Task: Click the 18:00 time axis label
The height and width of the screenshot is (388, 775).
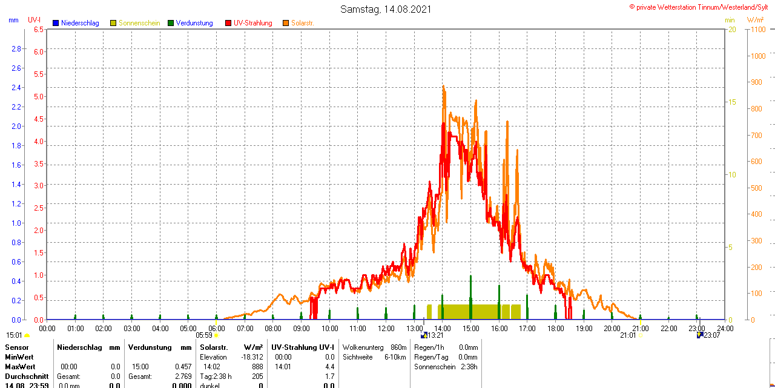Action: point(556,329)
